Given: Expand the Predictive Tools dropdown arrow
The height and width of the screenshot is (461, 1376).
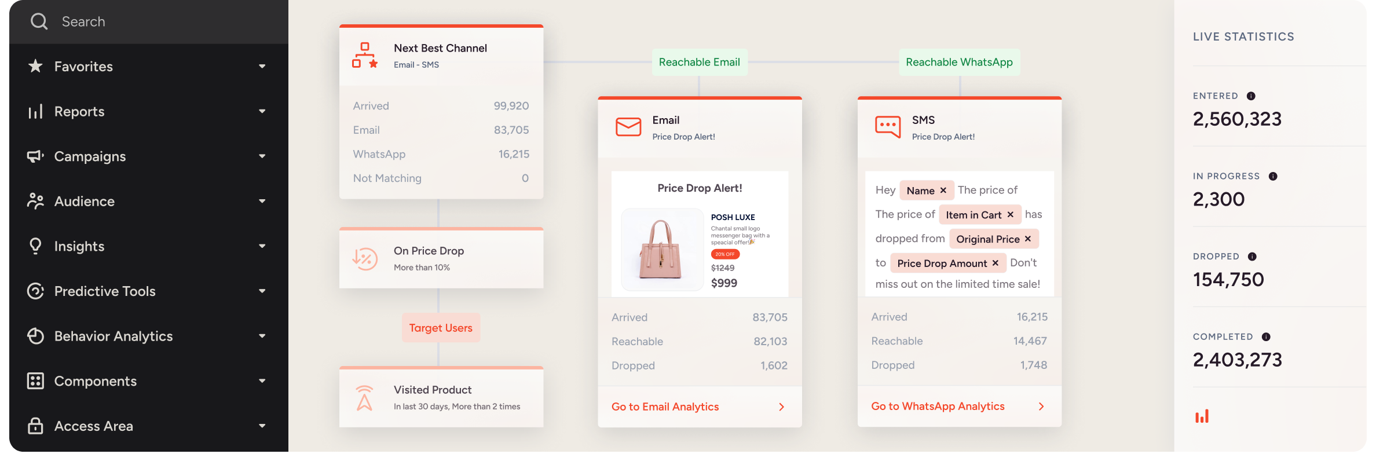Looking at the screenshot, I should pos(262,291).
